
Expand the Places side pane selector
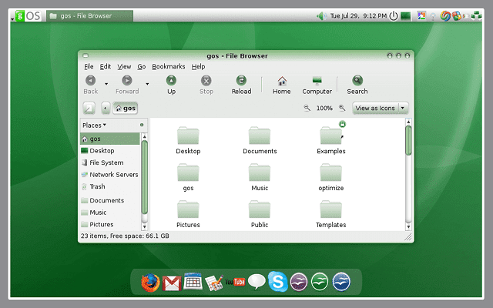tap(94, 125)
